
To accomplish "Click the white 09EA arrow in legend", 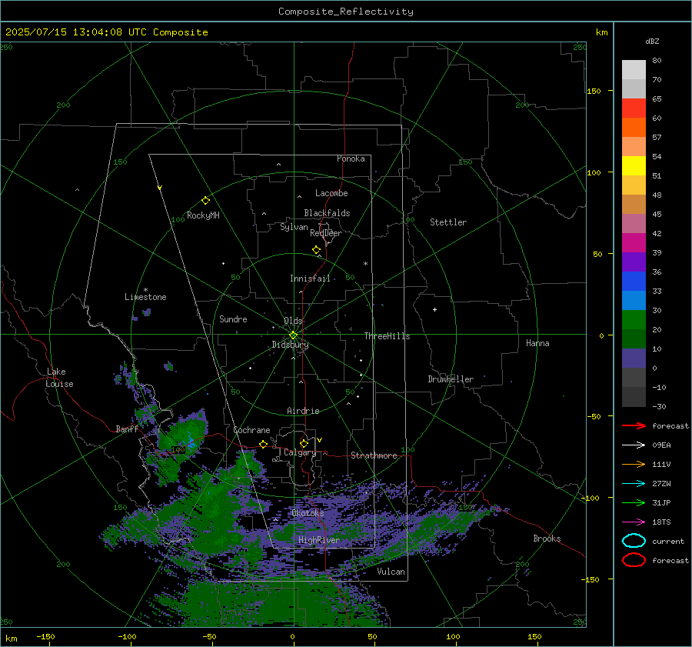I will [x=634, y=445].
